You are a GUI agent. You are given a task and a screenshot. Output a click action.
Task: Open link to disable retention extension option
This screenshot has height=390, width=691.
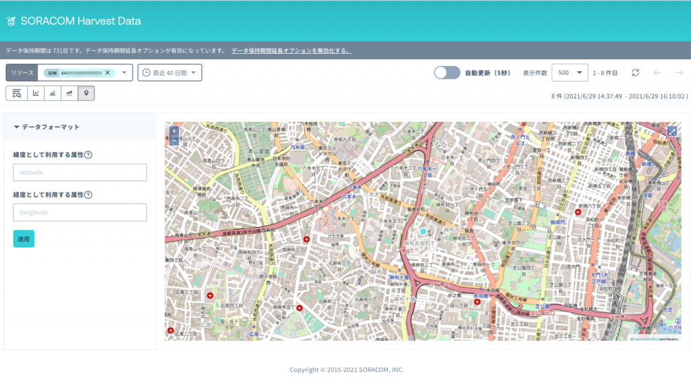point(292,51)
